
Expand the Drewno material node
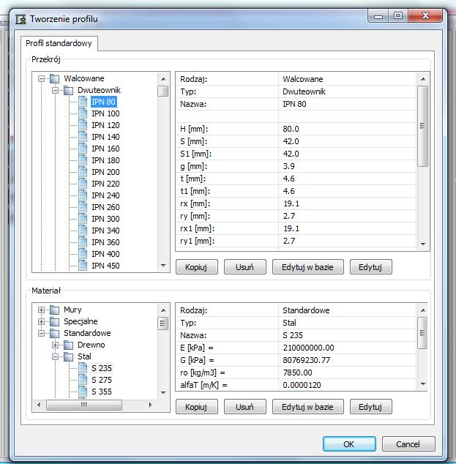pos(55,345)
